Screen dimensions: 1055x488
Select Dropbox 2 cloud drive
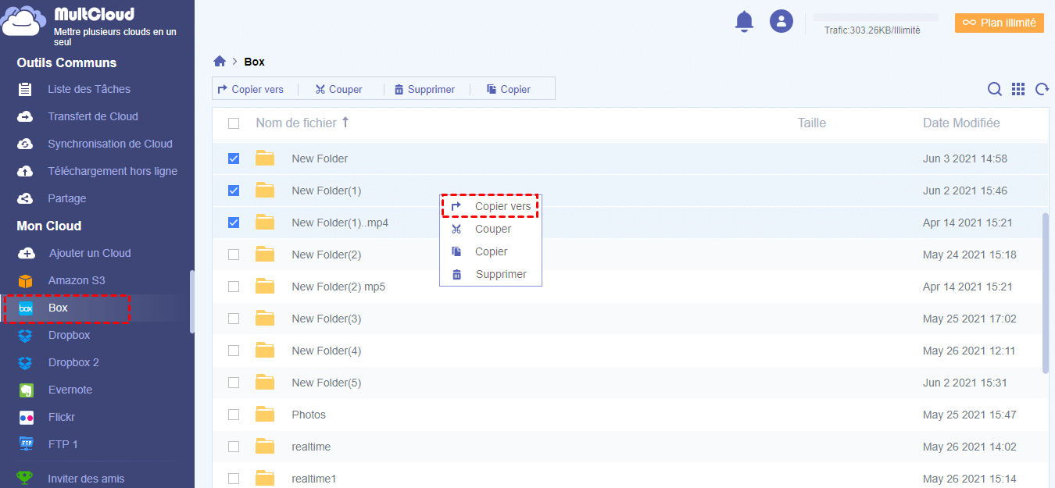73,362
